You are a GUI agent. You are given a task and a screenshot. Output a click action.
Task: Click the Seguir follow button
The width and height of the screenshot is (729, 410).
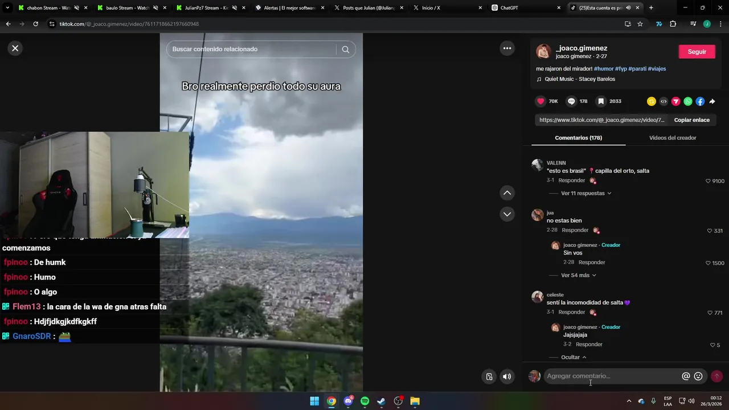697,52
